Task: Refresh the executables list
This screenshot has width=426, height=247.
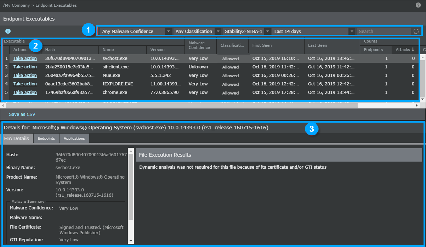Action: tap(416, 31)
